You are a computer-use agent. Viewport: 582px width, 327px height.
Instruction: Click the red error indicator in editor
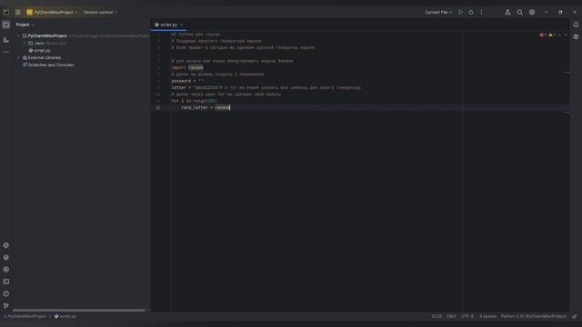[x=543, y=35]
